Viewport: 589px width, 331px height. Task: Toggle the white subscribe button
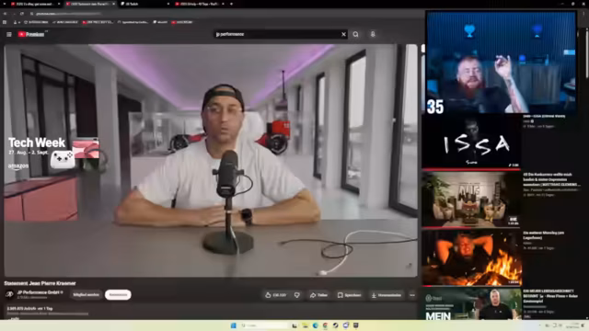tap(118, 294)
